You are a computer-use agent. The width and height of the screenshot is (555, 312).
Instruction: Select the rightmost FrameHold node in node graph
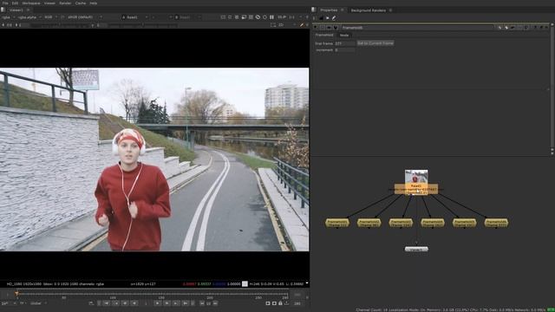(496, 223)
